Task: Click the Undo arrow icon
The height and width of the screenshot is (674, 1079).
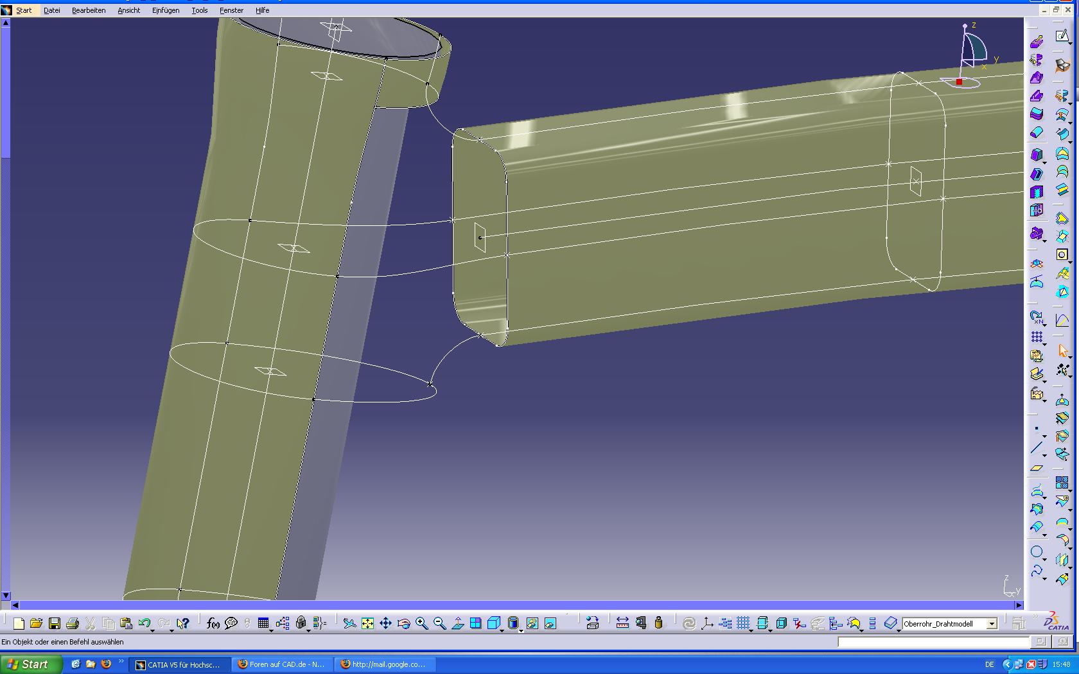Action: [x=144, y=623]
